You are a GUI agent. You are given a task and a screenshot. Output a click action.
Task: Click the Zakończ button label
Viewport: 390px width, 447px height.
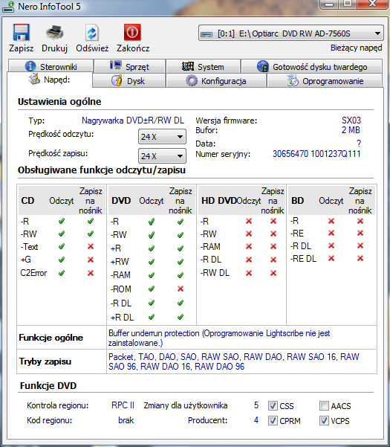pos(133,48)
